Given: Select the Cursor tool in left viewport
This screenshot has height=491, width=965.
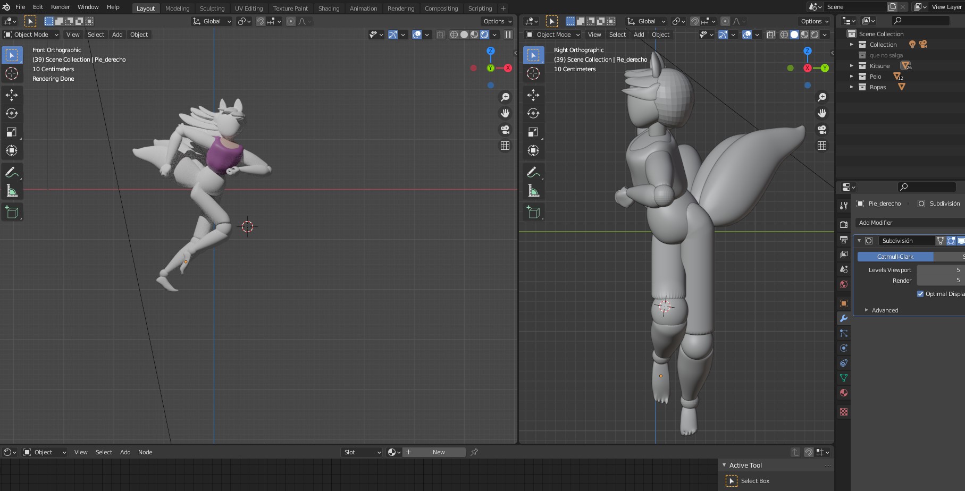Looking at the screenshot, I should (x=12, y=73).
